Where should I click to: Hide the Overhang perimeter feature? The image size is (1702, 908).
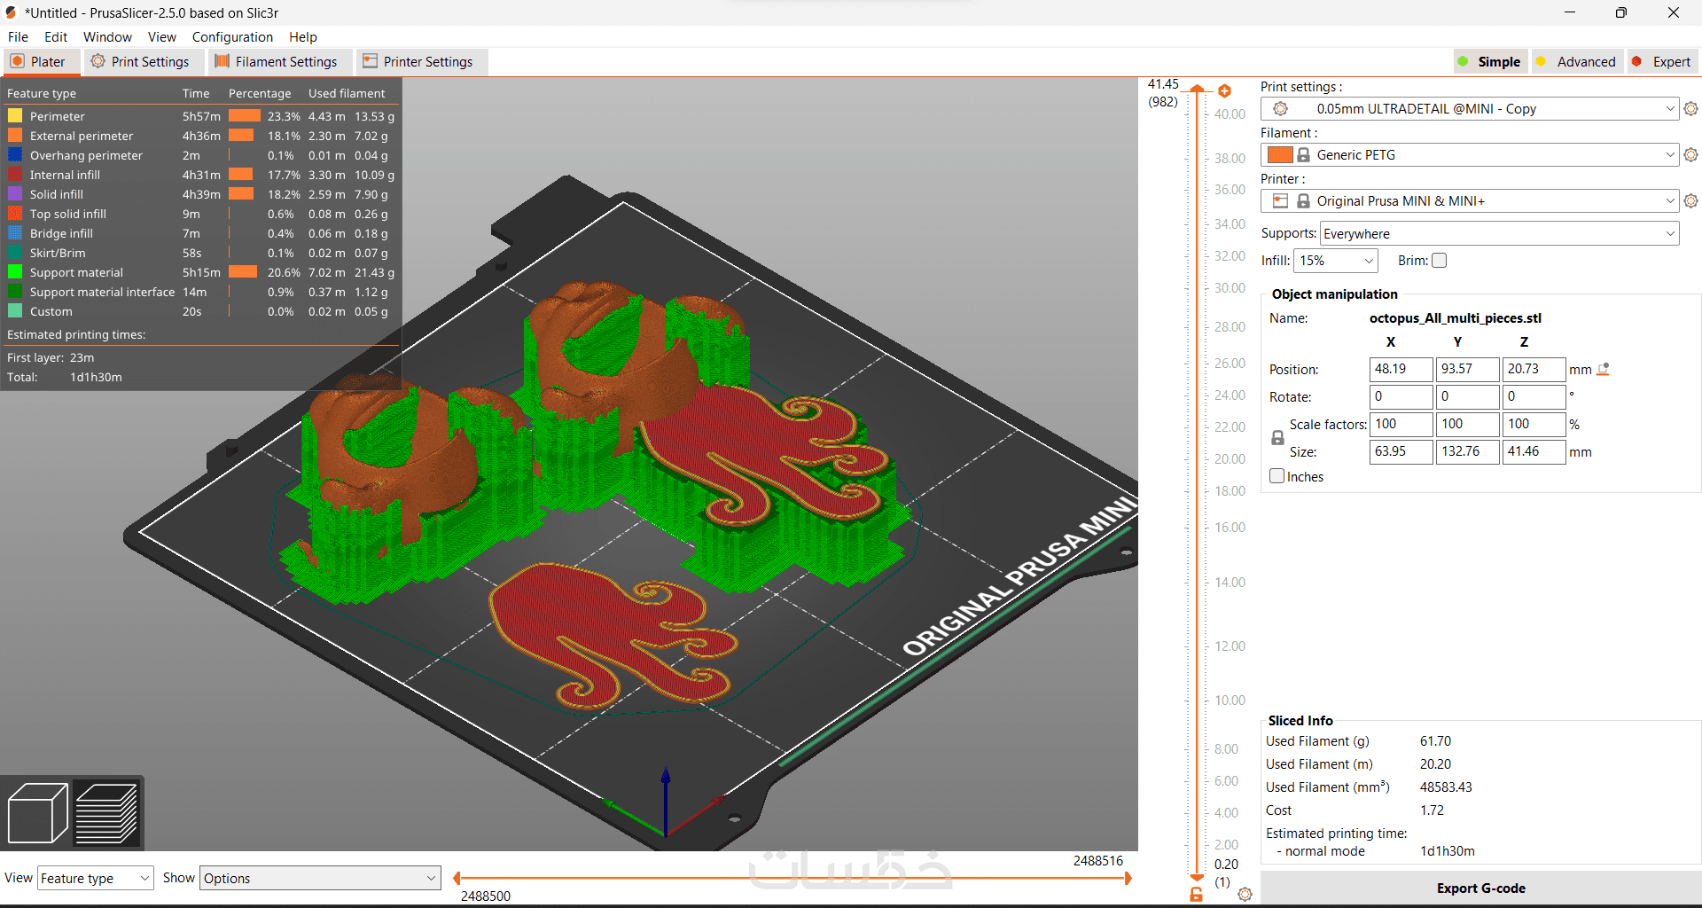(x=15, y=155)
